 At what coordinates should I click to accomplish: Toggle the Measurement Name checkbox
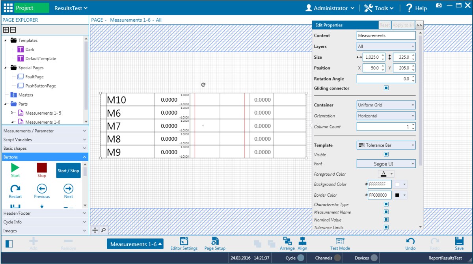[386, 212]
